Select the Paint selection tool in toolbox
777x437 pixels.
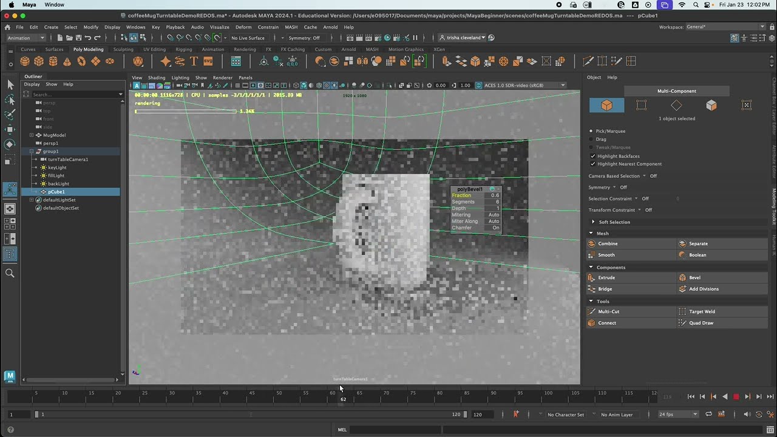pyautogui.click(x=10, y=115)
